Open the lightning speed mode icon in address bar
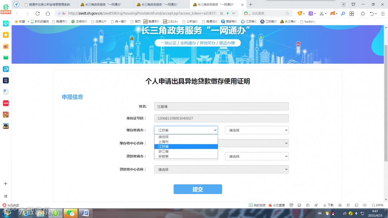 point(228,13)
